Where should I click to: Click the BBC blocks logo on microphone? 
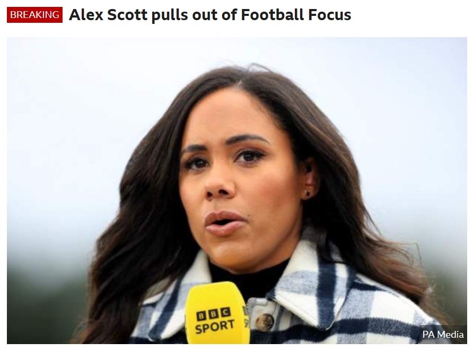point(214,314)
